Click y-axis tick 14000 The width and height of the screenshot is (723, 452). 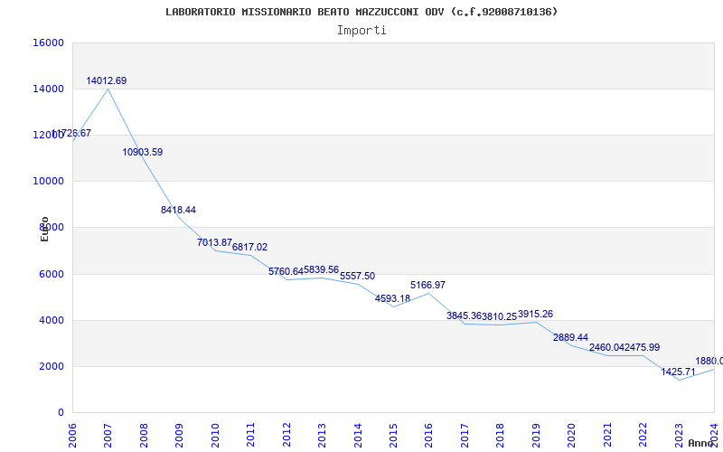pyautogui.click(x=49, y=89)
